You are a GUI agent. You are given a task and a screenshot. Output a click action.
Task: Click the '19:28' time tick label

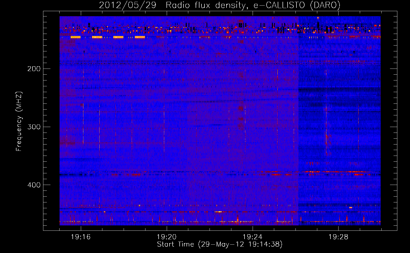(339, 237)
